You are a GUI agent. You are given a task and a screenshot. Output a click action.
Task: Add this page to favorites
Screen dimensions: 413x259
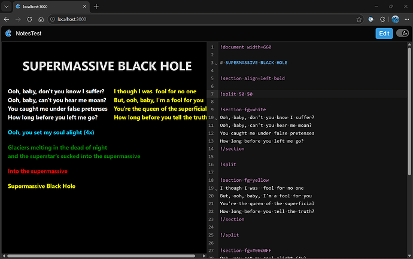coord(359,19)
